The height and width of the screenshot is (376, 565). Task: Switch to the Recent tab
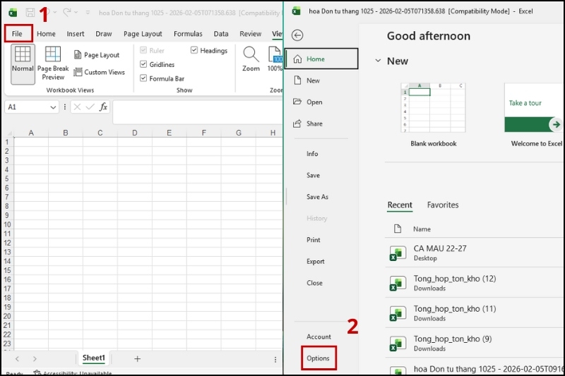click(400, 205)
